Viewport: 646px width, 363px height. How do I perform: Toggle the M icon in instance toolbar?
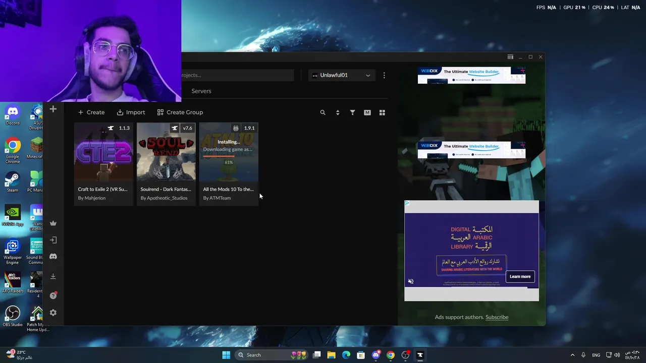pos(367,112)
